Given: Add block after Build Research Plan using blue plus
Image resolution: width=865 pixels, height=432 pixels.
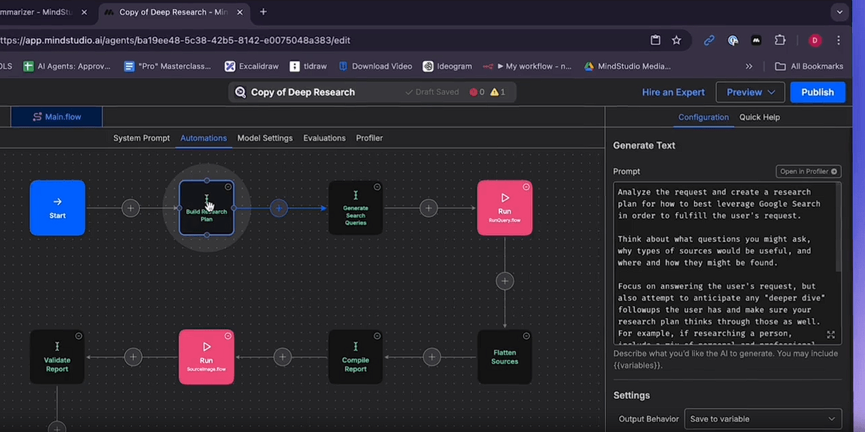Looking at the screenshot, I should (279, 208).
